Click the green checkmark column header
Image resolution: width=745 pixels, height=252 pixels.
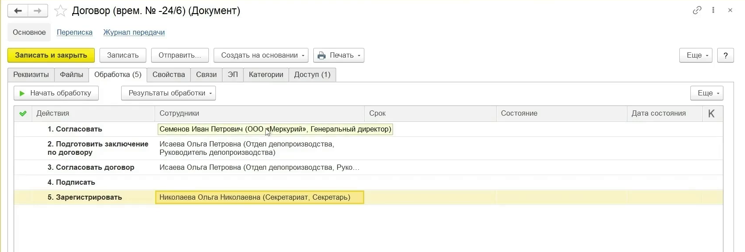23,113
